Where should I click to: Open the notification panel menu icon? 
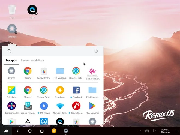(176, 131)
